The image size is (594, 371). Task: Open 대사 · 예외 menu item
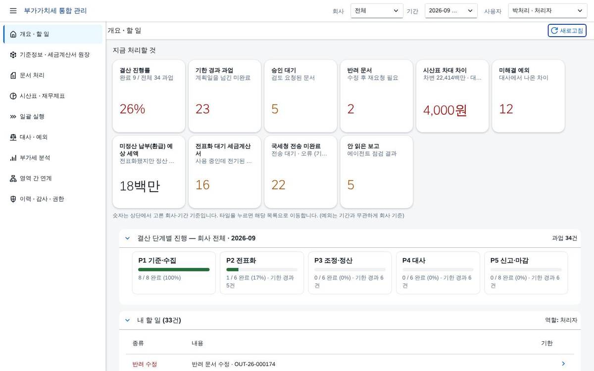(x=53, y=137)
